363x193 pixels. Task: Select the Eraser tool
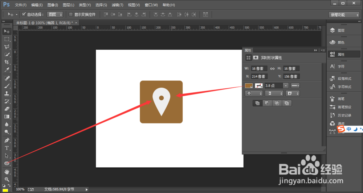click(7, 109)
